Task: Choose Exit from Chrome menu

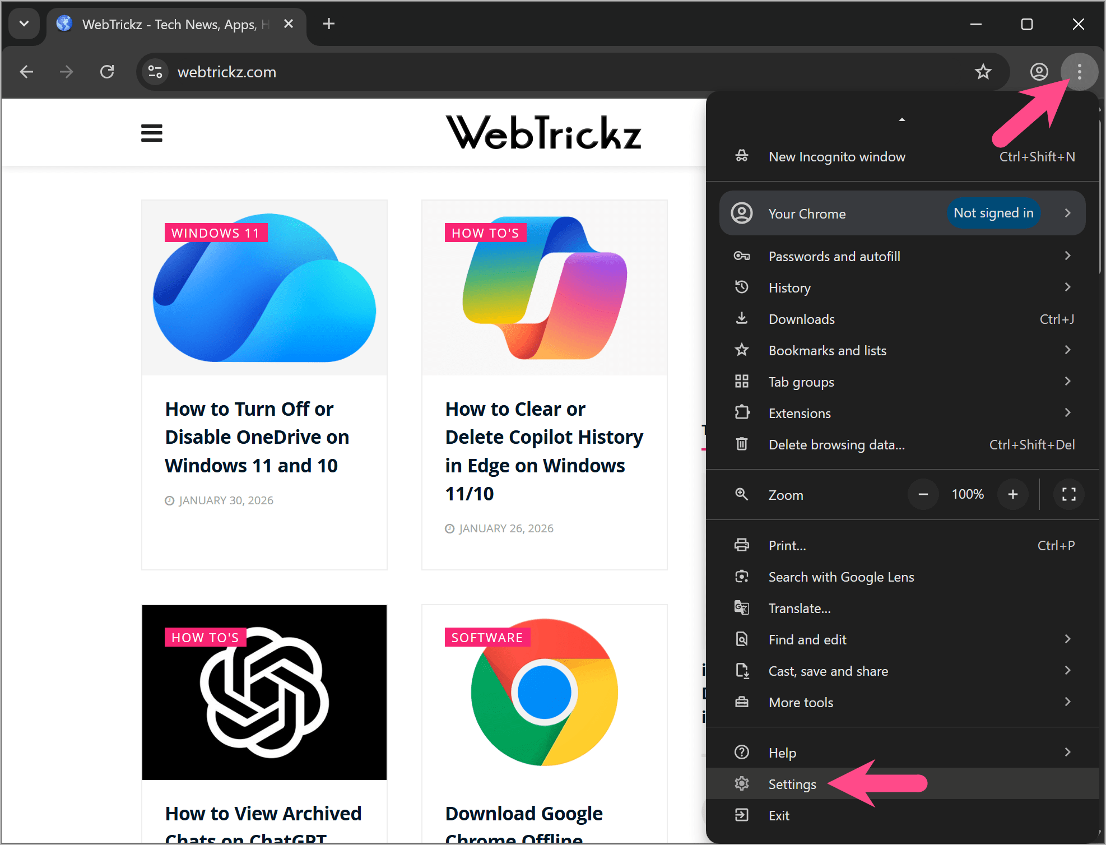Action: (902, 815)
